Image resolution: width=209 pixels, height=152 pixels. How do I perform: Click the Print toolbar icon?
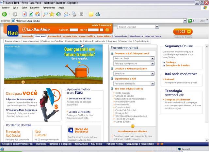click(x=74, y=14)
